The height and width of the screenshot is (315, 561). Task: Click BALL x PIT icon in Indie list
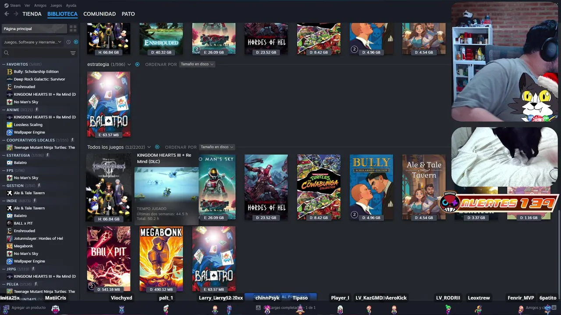[x=10, y=223]
